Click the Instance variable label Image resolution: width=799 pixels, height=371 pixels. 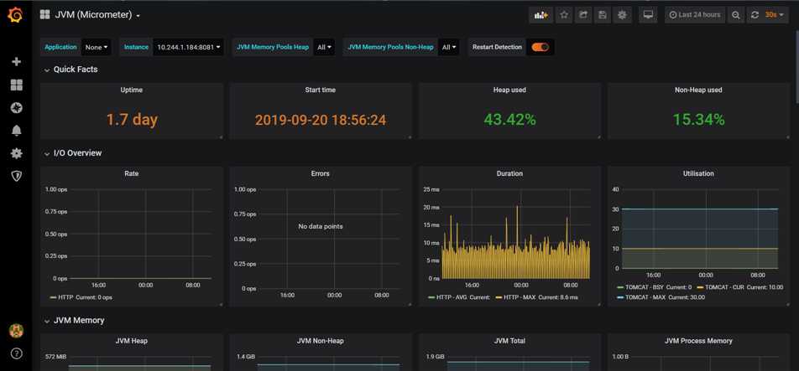(x=136, y=47)
